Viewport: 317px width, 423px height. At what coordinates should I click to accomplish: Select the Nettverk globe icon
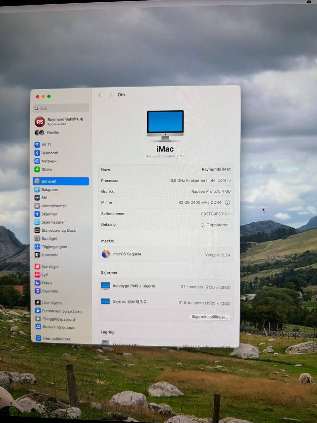[x=37, y=161]
